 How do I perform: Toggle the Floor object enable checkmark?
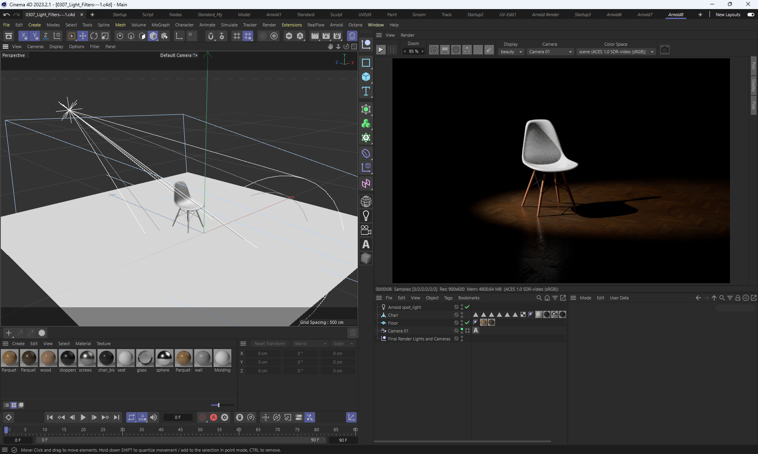tap(467, 323)
